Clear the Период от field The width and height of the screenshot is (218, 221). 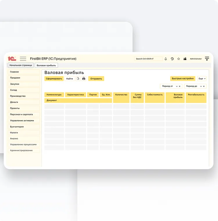point(180,86)
